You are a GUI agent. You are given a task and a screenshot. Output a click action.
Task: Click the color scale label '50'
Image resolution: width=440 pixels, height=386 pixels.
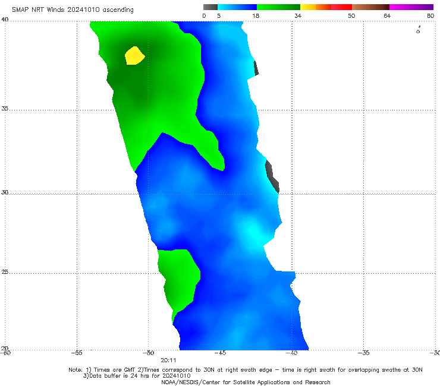[x=351, y=15]
